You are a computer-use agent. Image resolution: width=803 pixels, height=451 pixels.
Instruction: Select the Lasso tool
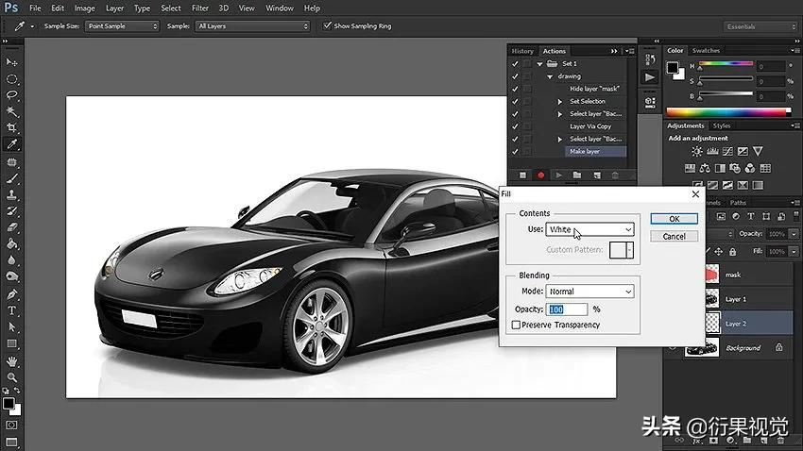[12, 95]
